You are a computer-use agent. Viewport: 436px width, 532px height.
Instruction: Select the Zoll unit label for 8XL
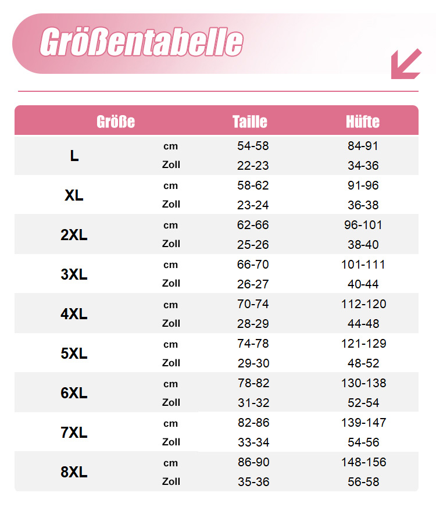[x=171, y=481]
